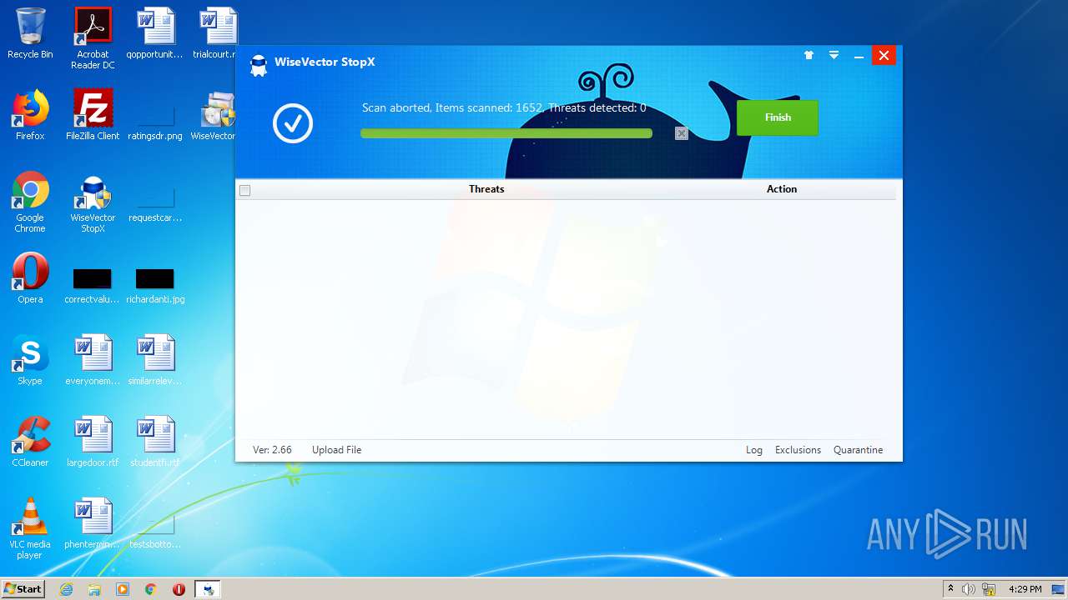The width and height of the screenshot is (1068, 600).
Task: Select the phentermin... Word document icon
Action: click(x=93, y=523)
